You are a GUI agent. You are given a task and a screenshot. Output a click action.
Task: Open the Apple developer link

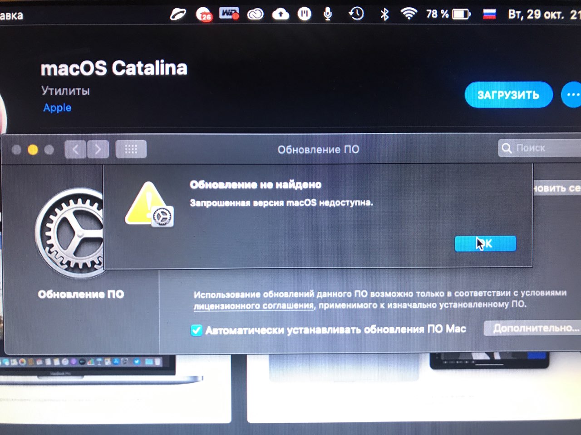[x=57, y=107]
